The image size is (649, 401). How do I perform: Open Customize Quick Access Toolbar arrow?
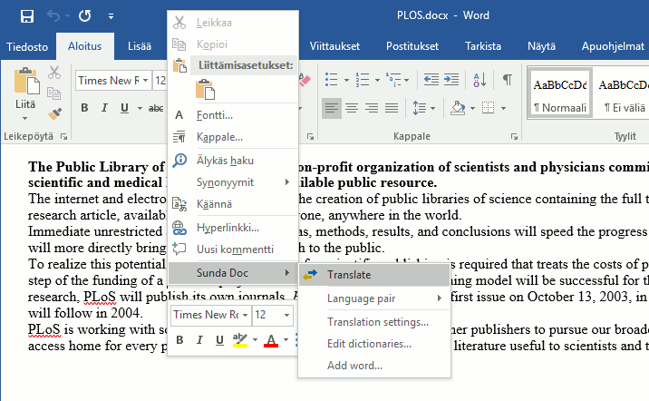111,16
